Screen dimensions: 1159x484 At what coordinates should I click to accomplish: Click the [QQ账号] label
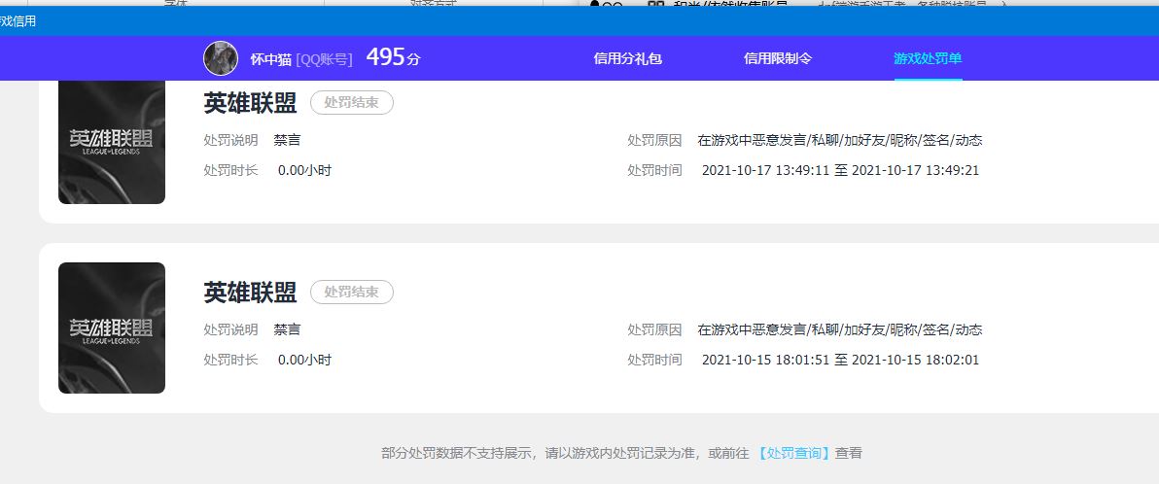(324, 59)
